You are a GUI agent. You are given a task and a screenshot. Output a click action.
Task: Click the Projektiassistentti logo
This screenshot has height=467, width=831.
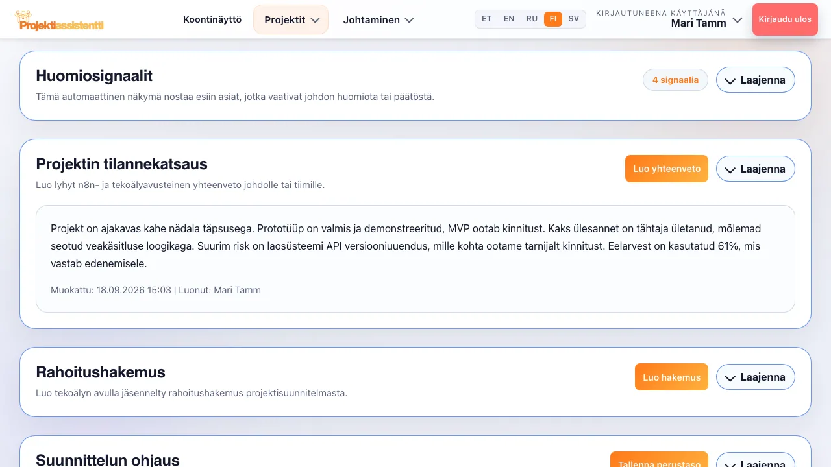[59, 21]
